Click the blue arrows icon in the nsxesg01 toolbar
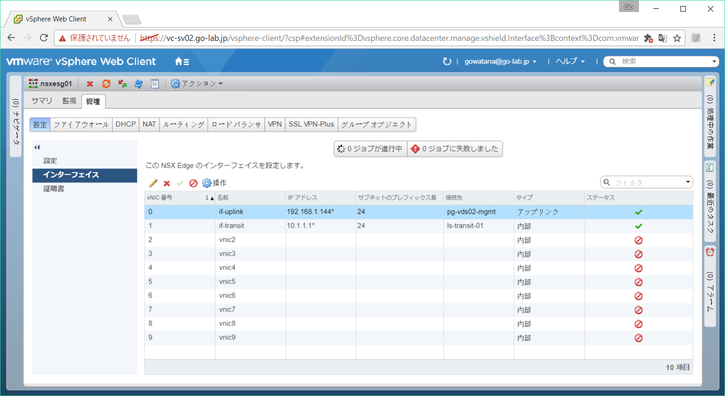This screenshot has height=396, width=725. point(139,84)
